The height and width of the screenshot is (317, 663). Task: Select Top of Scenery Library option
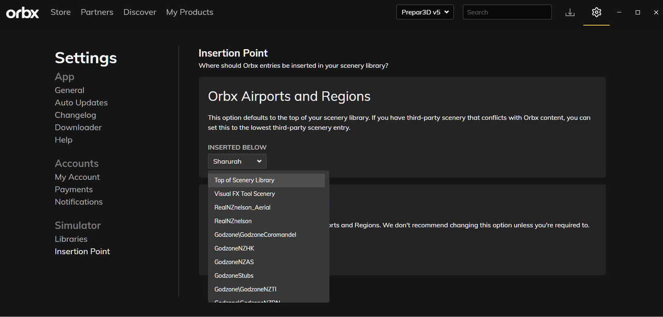click(x=244, y=180)
